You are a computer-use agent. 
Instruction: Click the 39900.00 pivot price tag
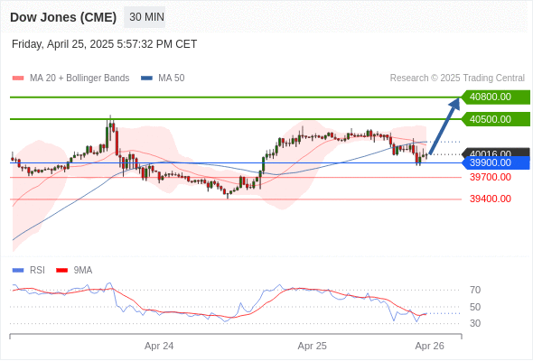click(496, 163)
